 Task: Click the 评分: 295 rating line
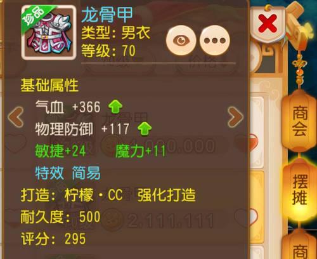53,239
